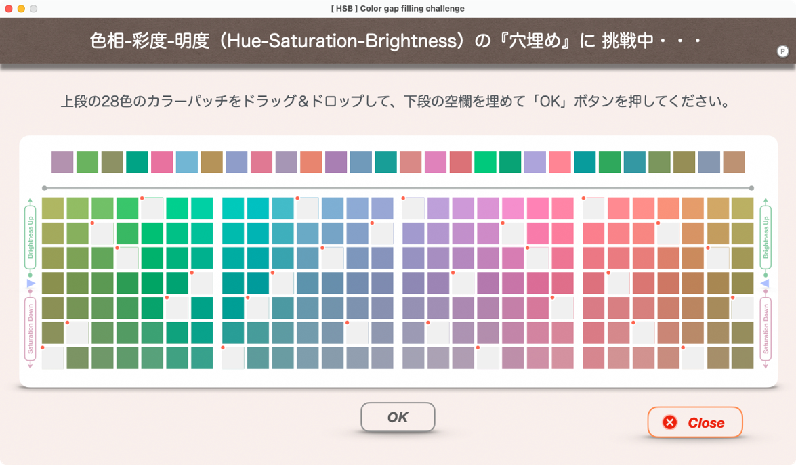
Task: Select the bright emerald green top-row patch
Action: click(485, 162)
